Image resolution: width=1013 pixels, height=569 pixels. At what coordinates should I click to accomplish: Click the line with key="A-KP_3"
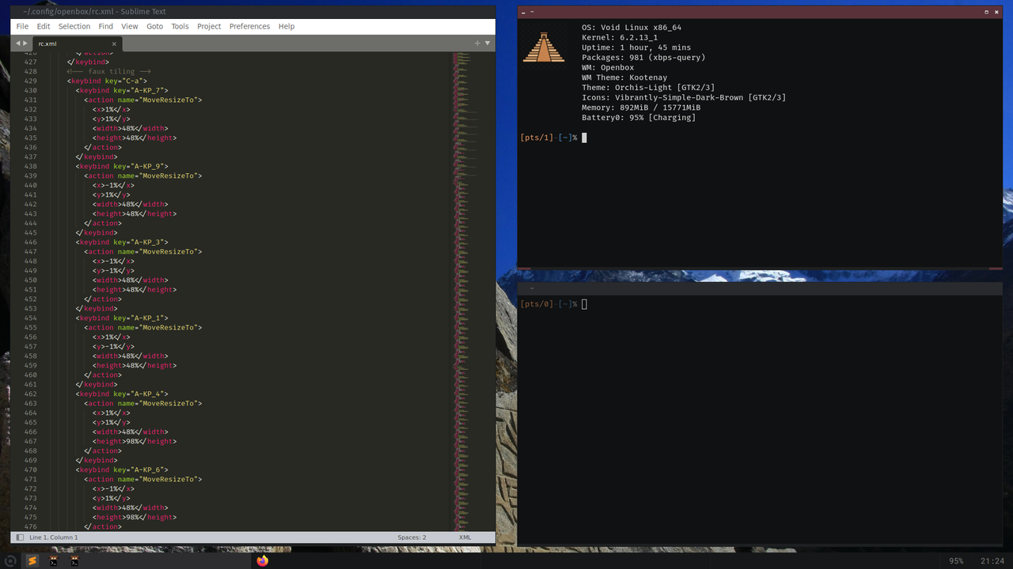pyautogui.click(x=122, y=242)
